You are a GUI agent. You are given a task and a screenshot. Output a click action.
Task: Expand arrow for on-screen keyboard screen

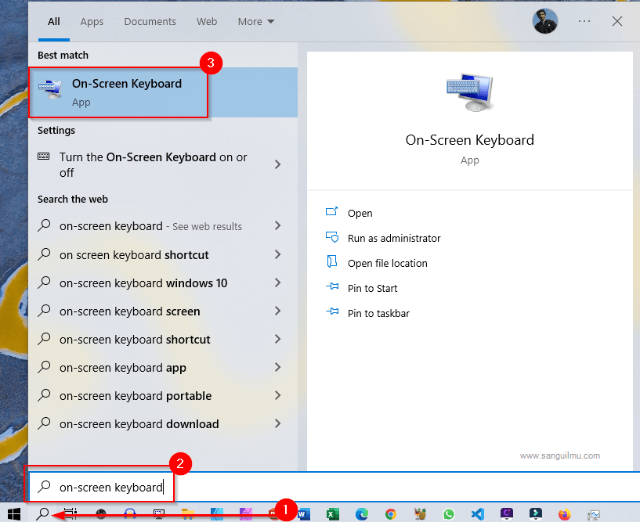[x=278, y=311]
